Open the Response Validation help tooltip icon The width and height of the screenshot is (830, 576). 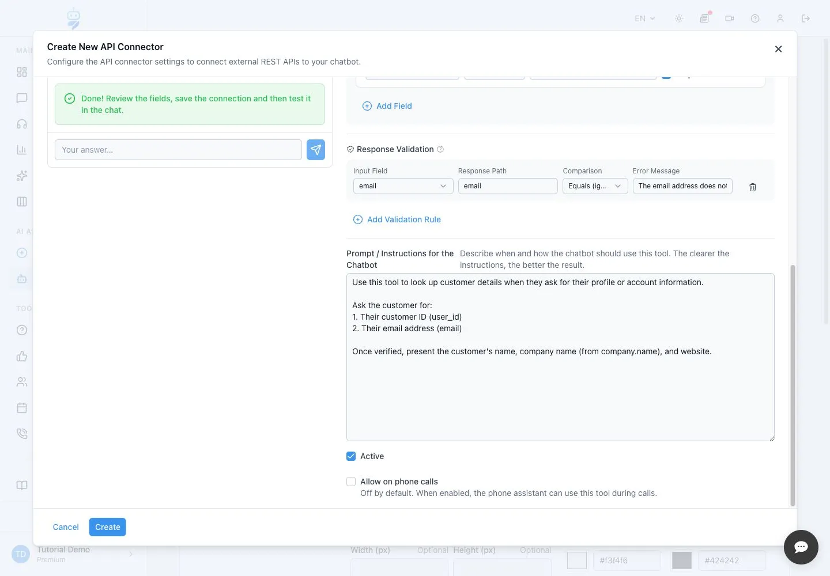point(440,149)
